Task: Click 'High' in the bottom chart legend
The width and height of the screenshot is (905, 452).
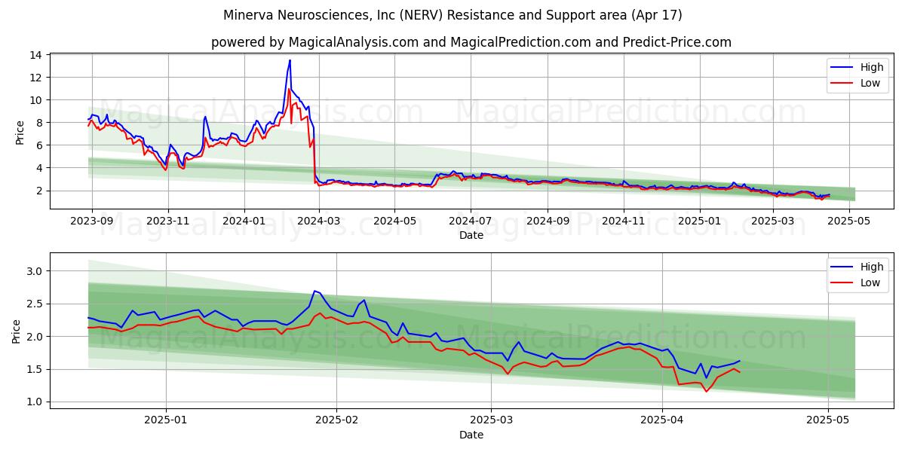Action: (x=872, y=266)
